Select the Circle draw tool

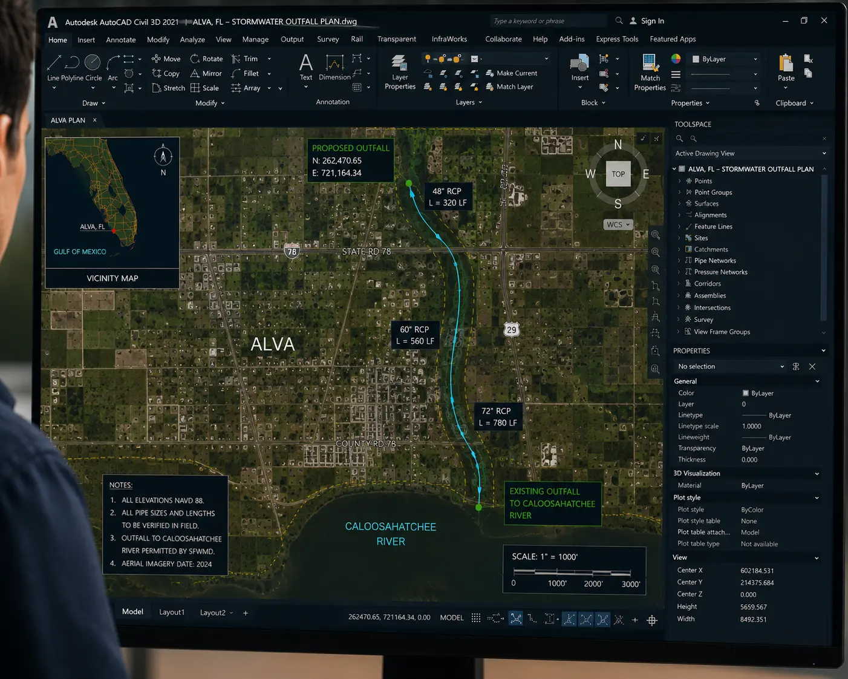93,62
